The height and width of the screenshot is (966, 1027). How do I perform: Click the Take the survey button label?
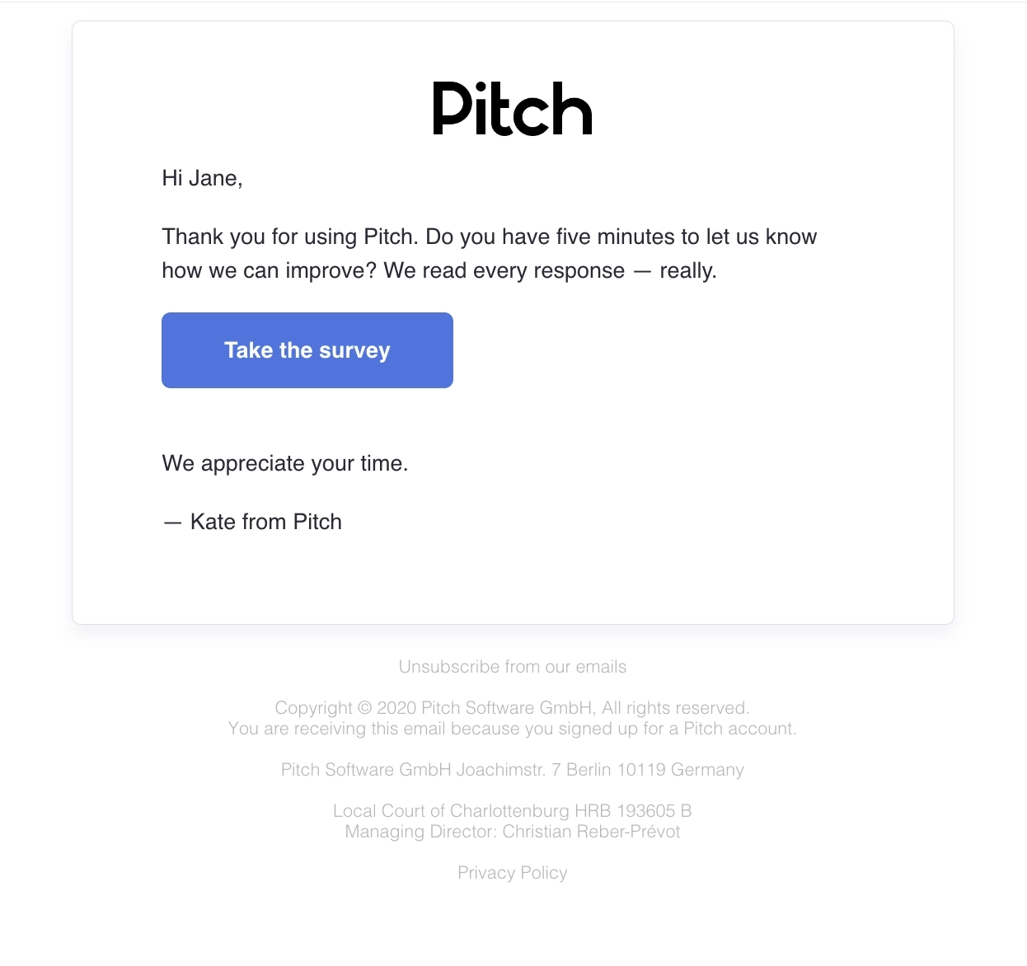pos(307,349)
